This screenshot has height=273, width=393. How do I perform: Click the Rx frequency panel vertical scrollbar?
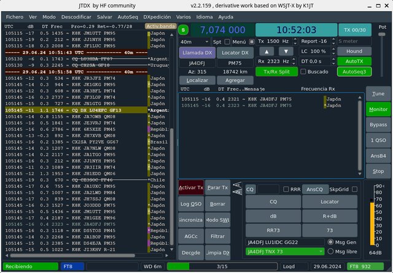click(x=360, y=135)
